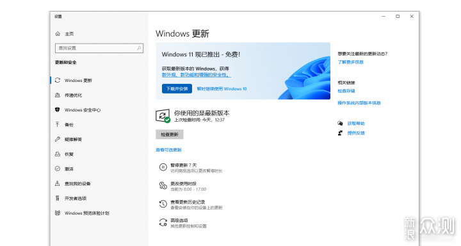Click the 疑难解答 wrench icon
The image size is (461, 246).
coord(58,139)
